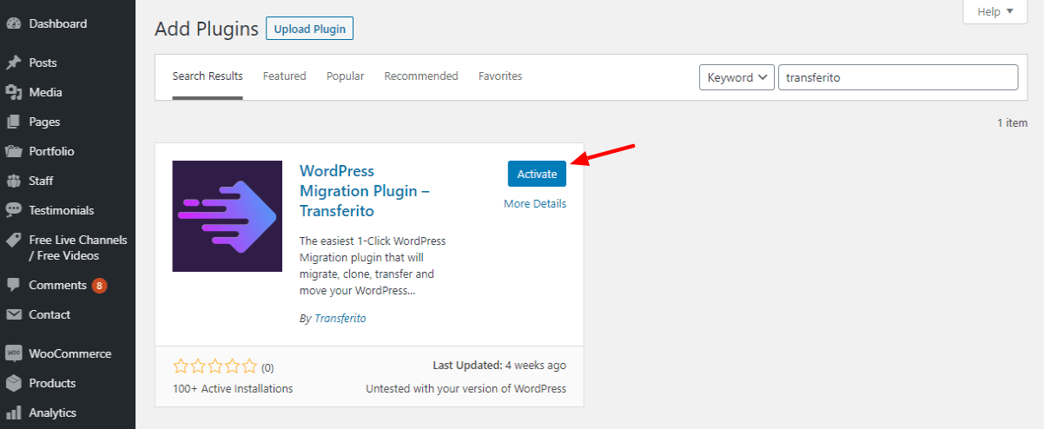The height and width of the screenshot is (429, 1044).
Task: Click the Posts pushpin icon
Action: pyautogui.click(x=14, y=63)
